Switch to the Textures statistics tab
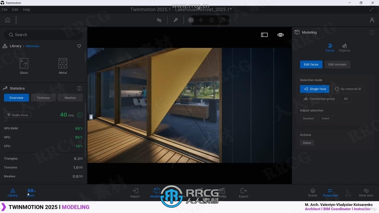Viewport: 379px width, 213px height. (43, 98)
